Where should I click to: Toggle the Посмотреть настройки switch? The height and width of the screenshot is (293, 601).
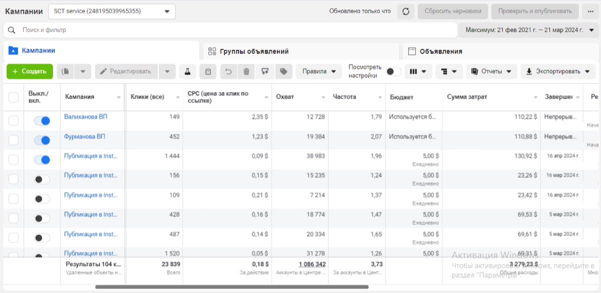pos(394,71)
